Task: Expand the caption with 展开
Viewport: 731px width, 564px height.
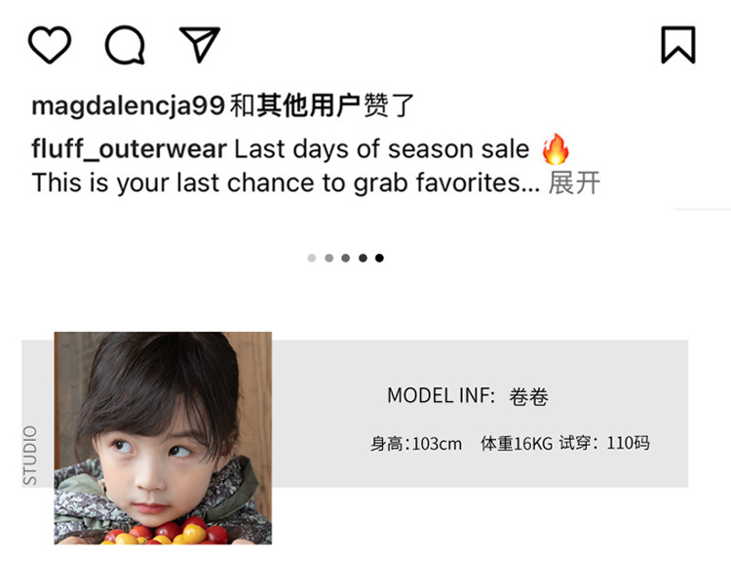Action: (x=574, y=182)
